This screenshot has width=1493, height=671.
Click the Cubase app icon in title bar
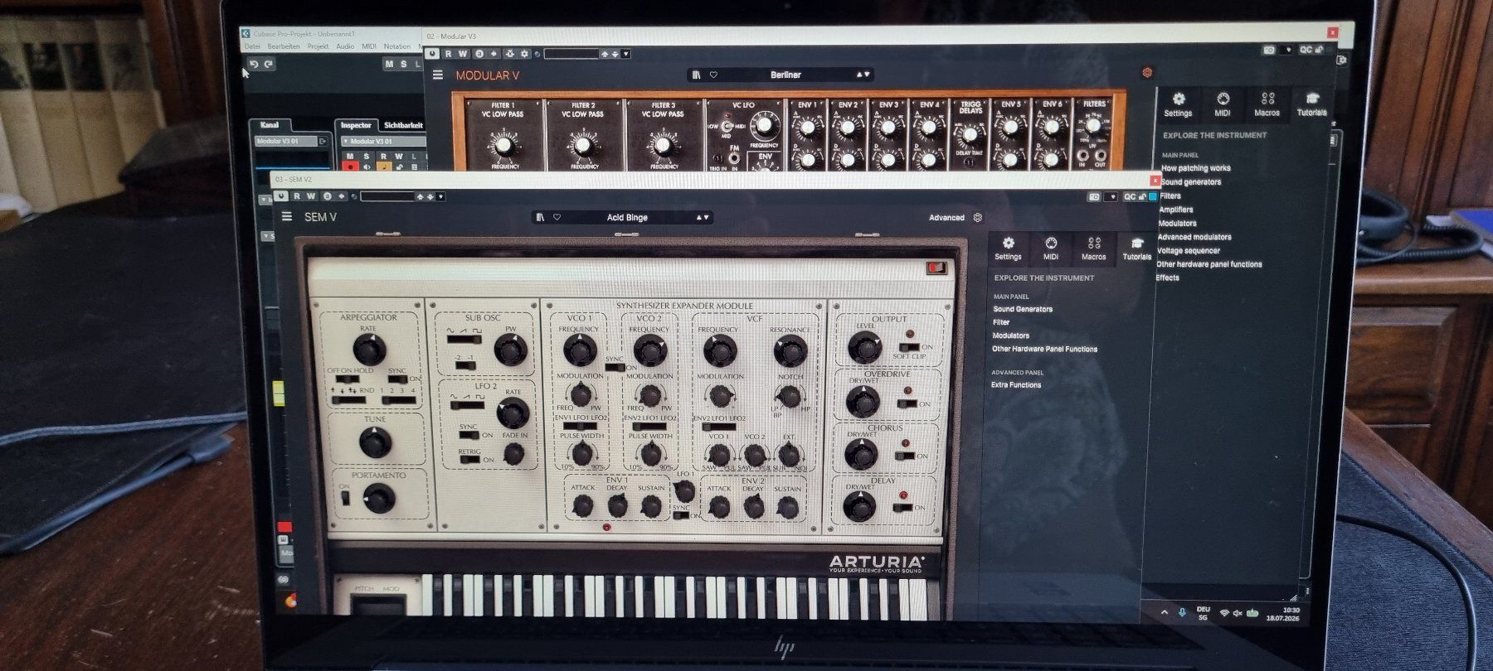tap(246, 33)
